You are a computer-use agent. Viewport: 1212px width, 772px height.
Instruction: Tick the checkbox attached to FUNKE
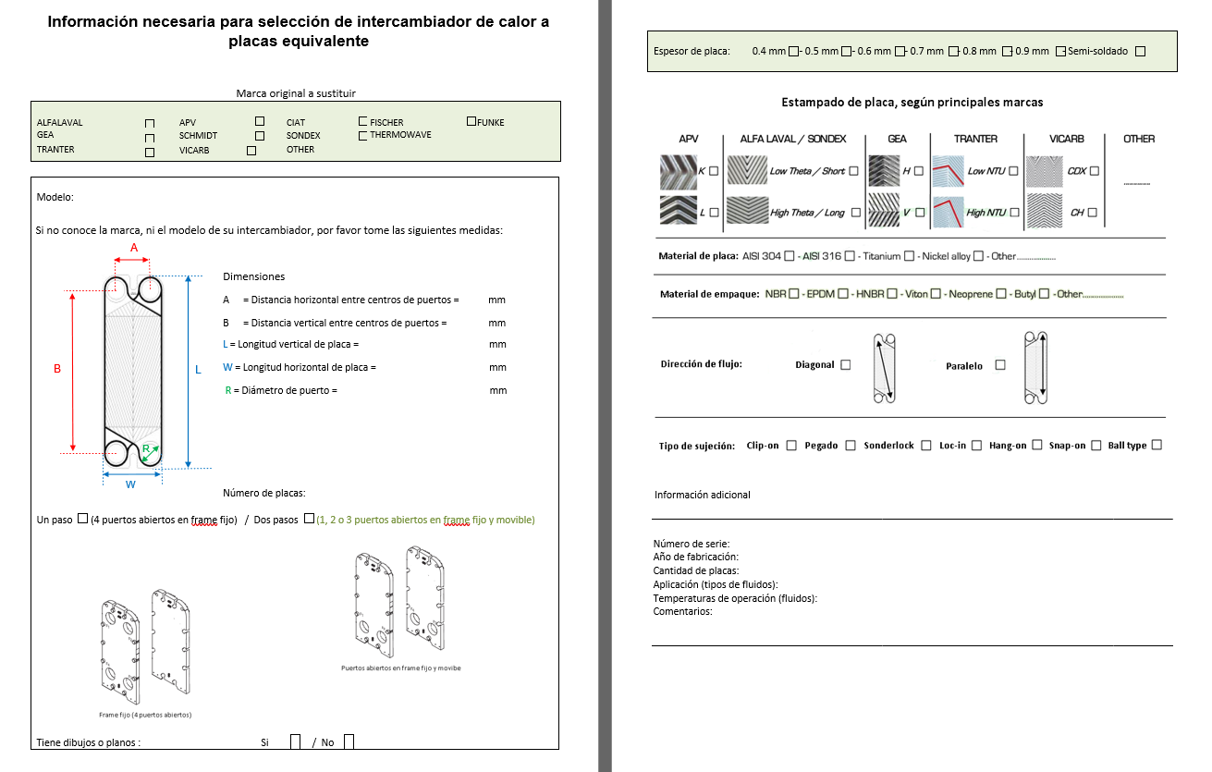pos(471,121)
